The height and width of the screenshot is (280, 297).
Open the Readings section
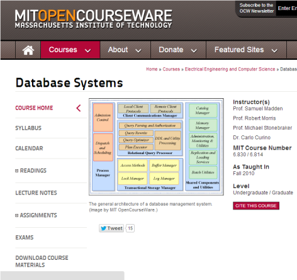click(33, 171)
